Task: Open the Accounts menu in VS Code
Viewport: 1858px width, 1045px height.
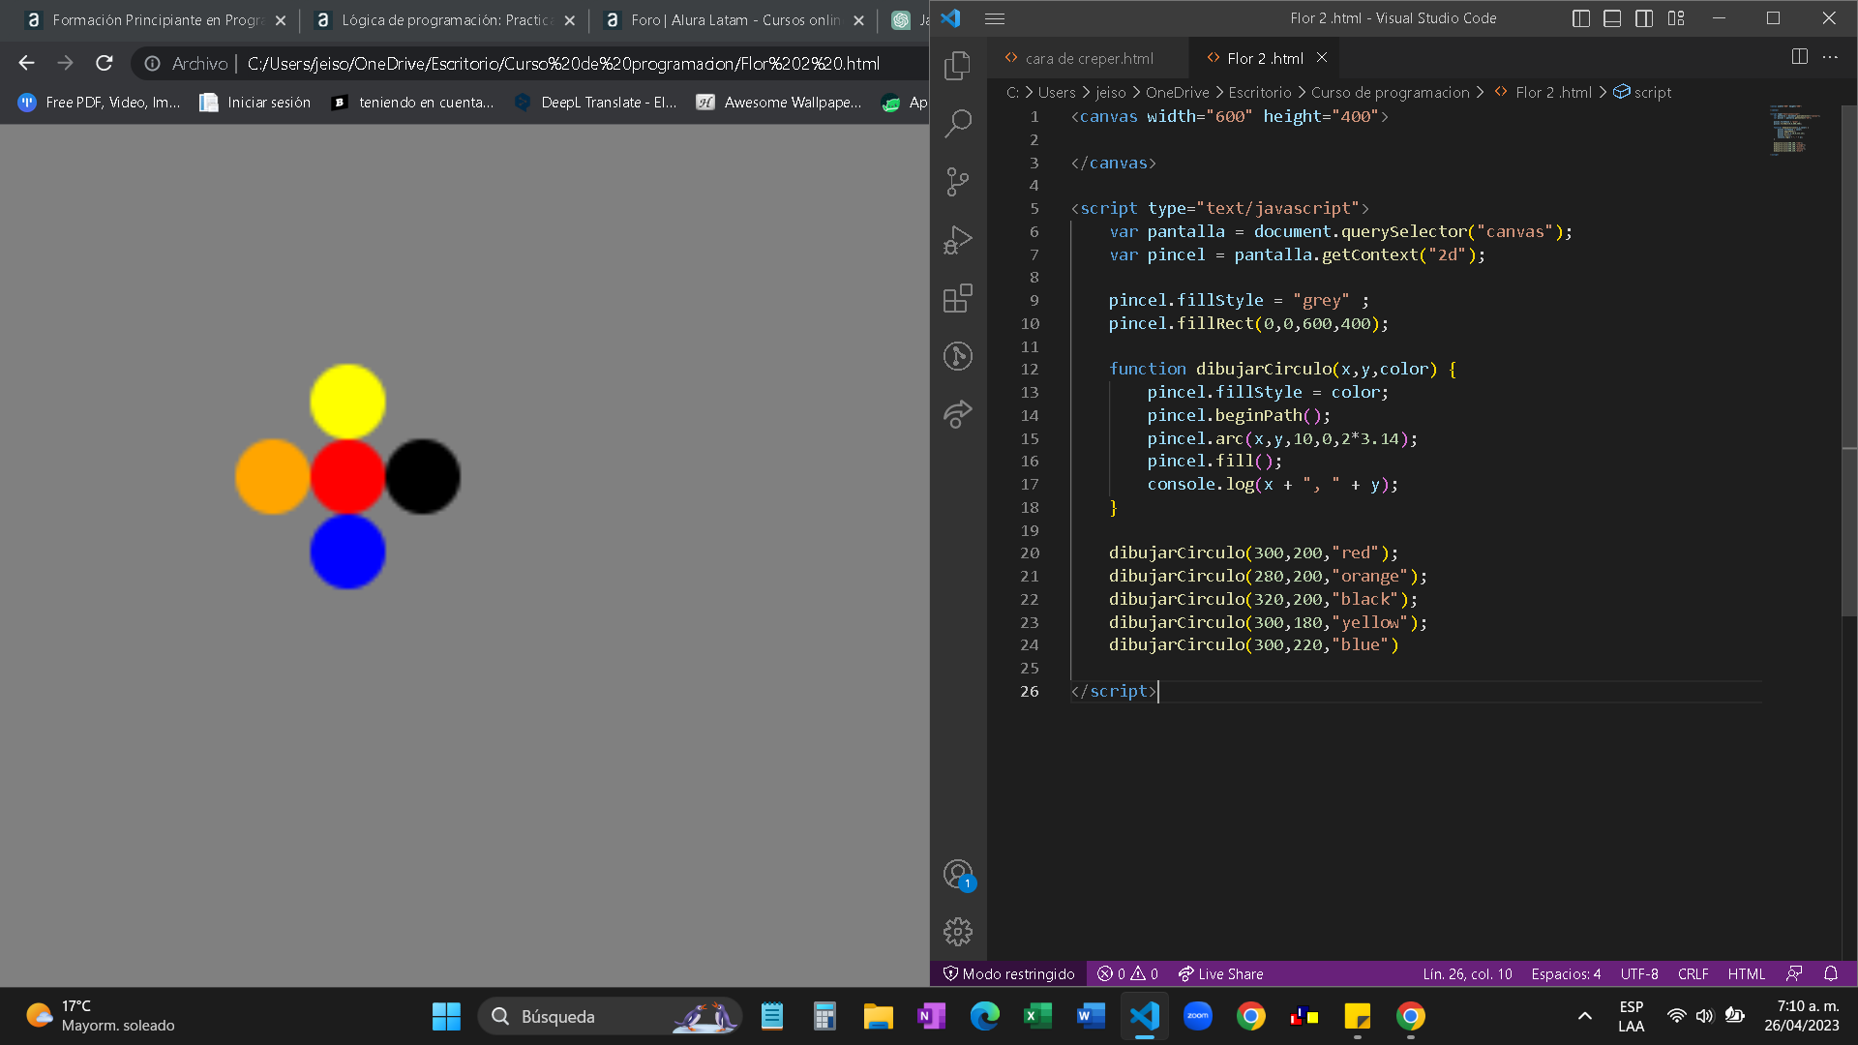Action: point(958,875)
